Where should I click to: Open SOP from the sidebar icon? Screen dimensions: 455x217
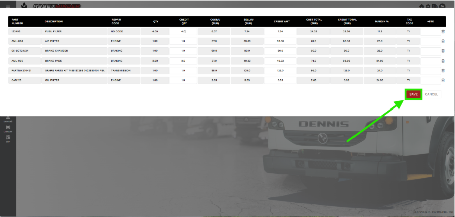click(8, 139)
